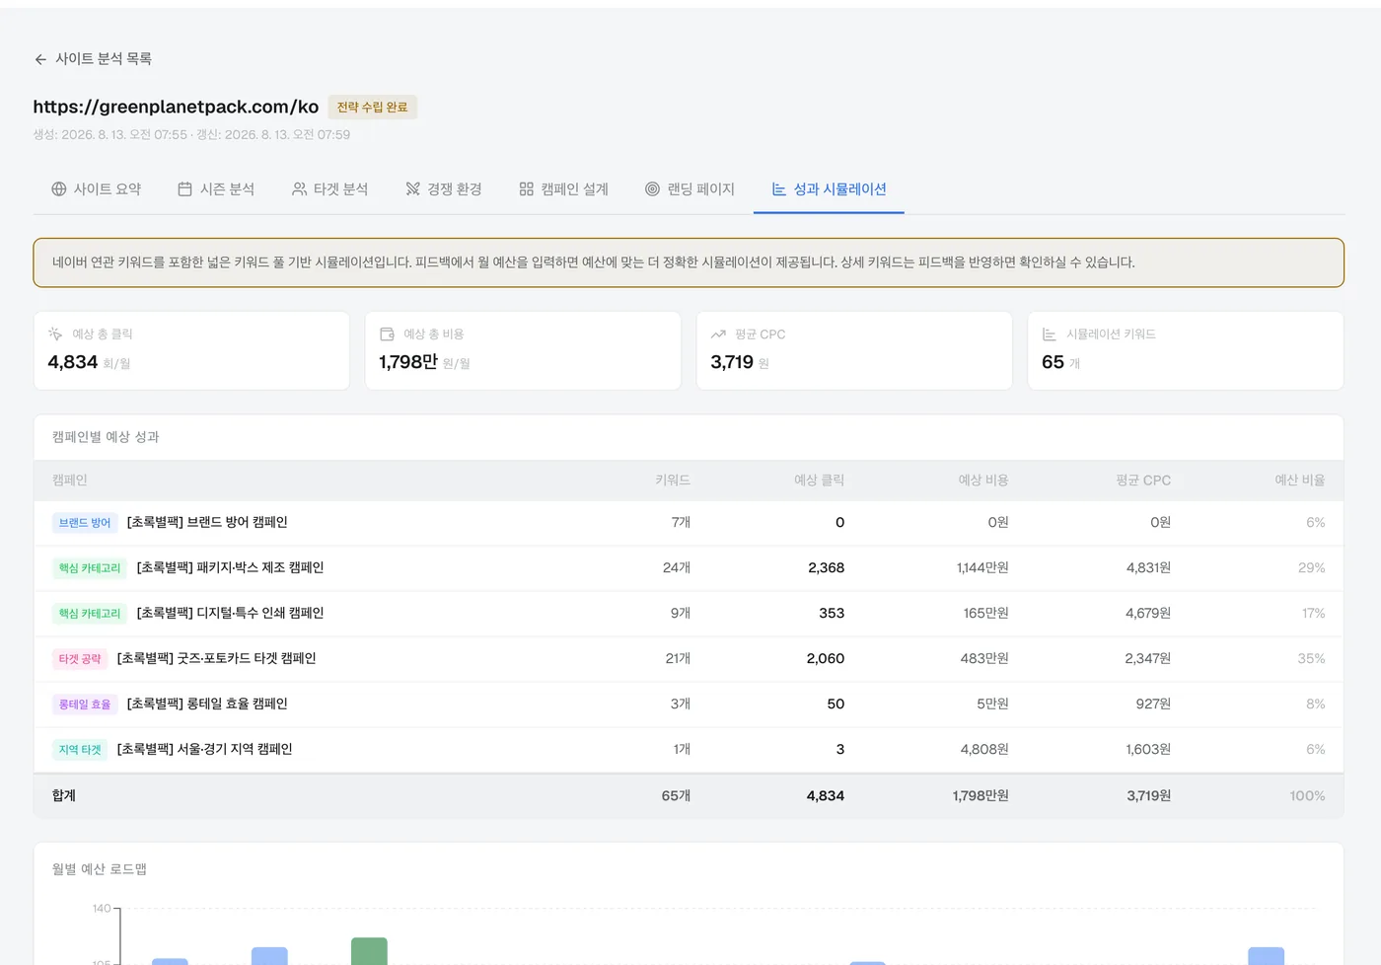Screen dimensions: 1381x965
Task: Click the 3,719 value in 평균 CPC card
Action: [732, 362]
